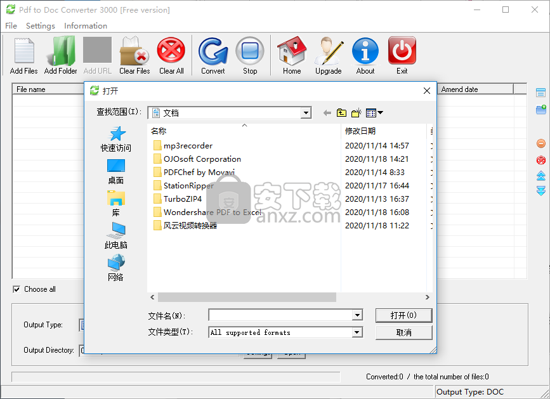This screenshot has height=399, width=550.
Task: Click the red Exit power icon
Action: point(402,55)
